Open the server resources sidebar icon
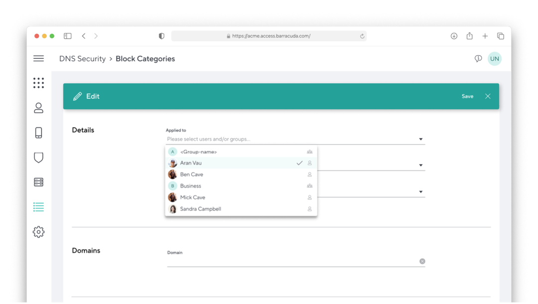 click(38, 182)
